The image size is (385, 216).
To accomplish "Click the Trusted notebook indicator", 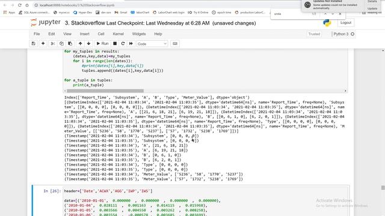I will point(314,34).
